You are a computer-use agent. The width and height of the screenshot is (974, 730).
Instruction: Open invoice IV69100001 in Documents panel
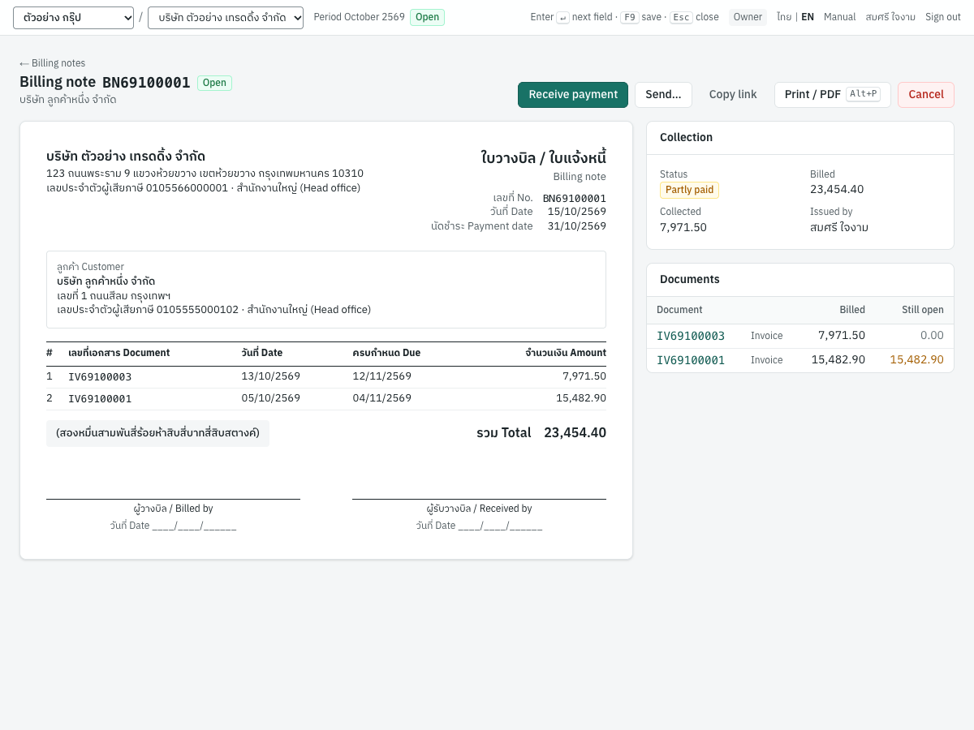point(691,360)
